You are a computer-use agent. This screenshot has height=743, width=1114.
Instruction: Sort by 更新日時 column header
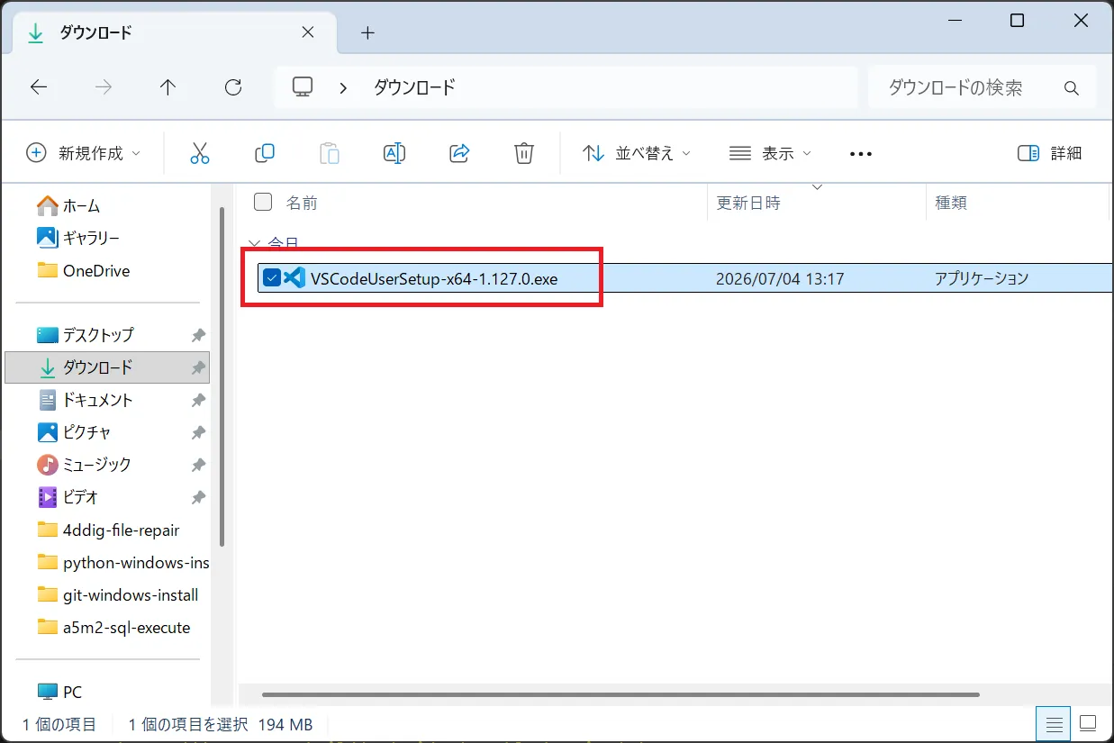coord(748,203)
